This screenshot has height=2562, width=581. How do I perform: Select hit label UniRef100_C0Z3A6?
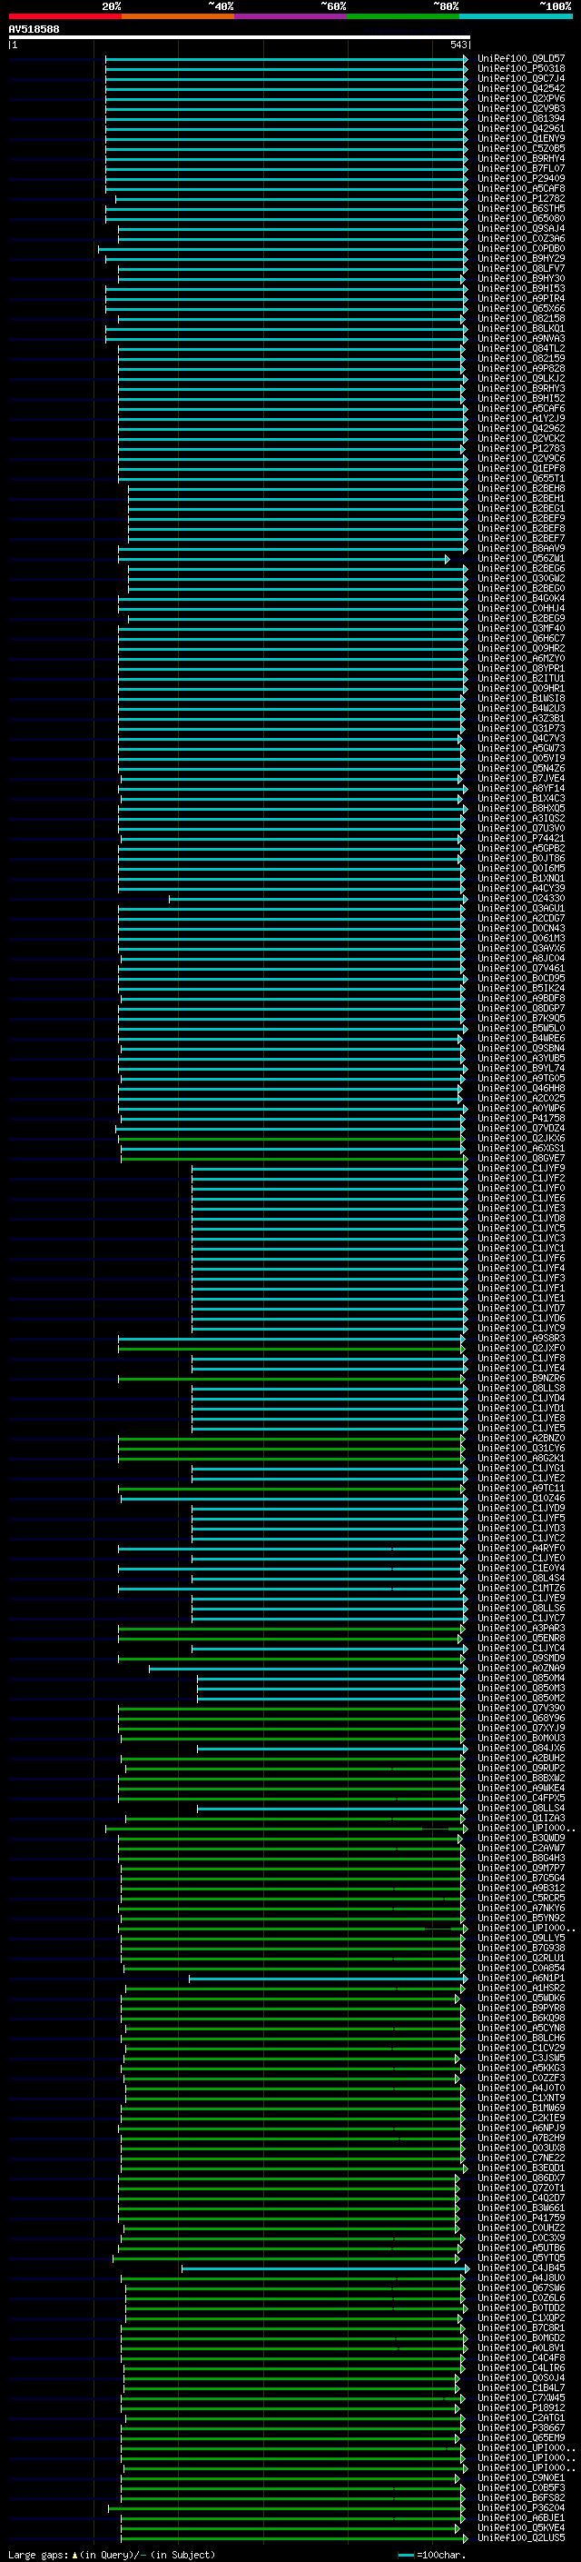click(x=520, y=239)
